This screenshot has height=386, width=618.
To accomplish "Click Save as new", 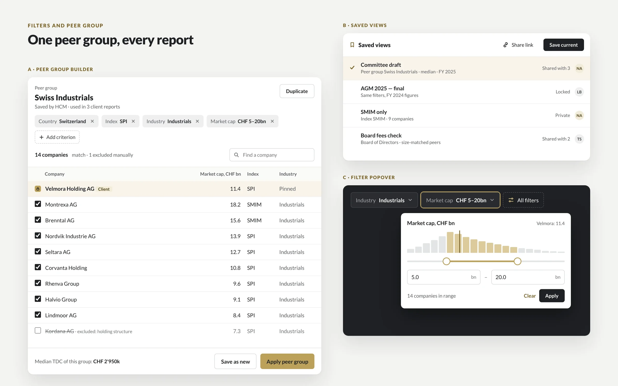I will pos(235,361).
